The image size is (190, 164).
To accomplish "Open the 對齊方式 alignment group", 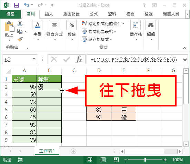I will tap(54, 31).
